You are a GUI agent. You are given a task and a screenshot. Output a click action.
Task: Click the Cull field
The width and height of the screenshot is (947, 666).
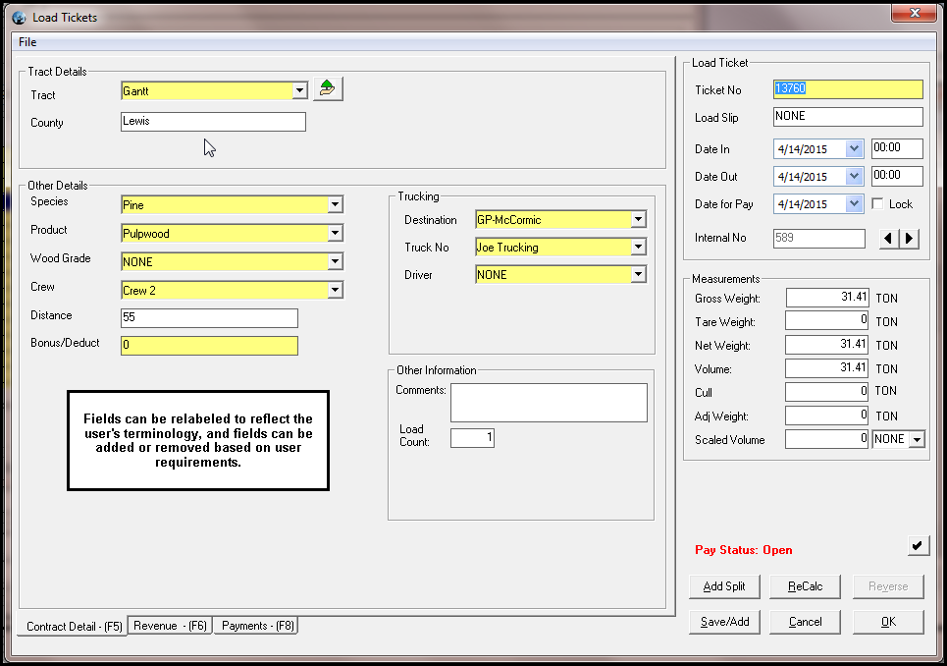coord(827,392)
